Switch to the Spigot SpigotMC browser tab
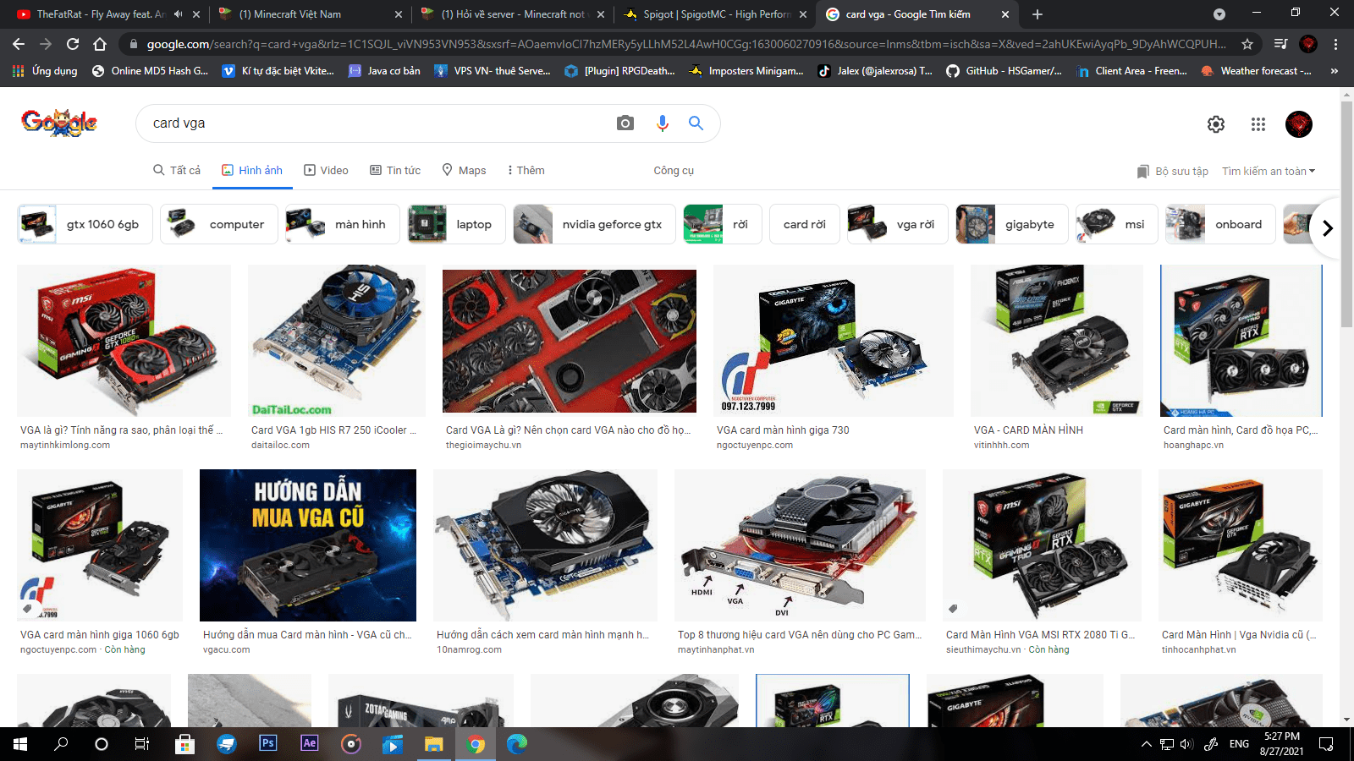The image size is (1354, 761). tap(716, 14)
